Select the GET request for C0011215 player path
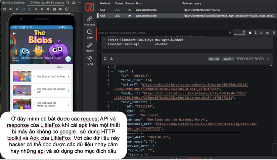This screenshot has width=277, height=160. [187, 16]
